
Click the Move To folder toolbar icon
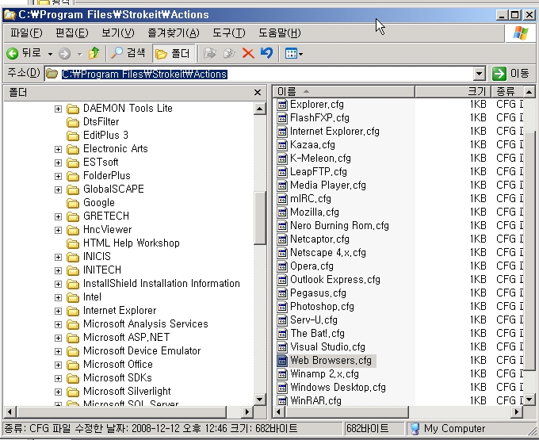pos(210,53)
